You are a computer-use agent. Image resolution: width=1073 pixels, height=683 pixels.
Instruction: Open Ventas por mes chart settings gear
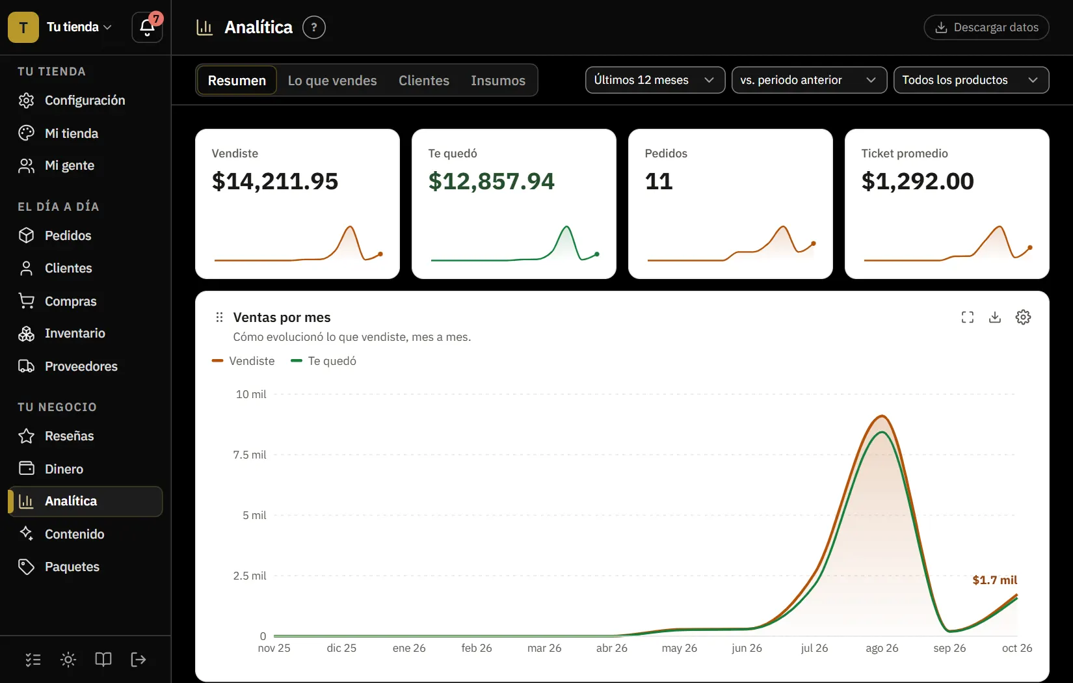tap(1023, 317)
